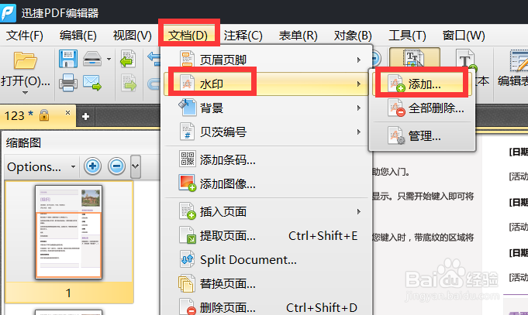528x315 pixels.
Task: Close the 123 document tab
Action: click(x=67, y=113)
